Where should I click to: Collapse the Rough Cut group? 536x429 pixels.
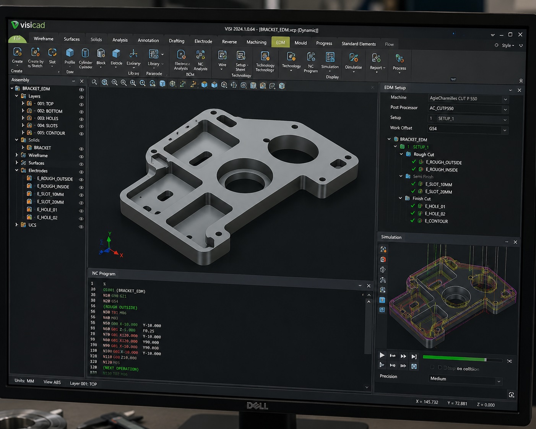tap(401, 154)
